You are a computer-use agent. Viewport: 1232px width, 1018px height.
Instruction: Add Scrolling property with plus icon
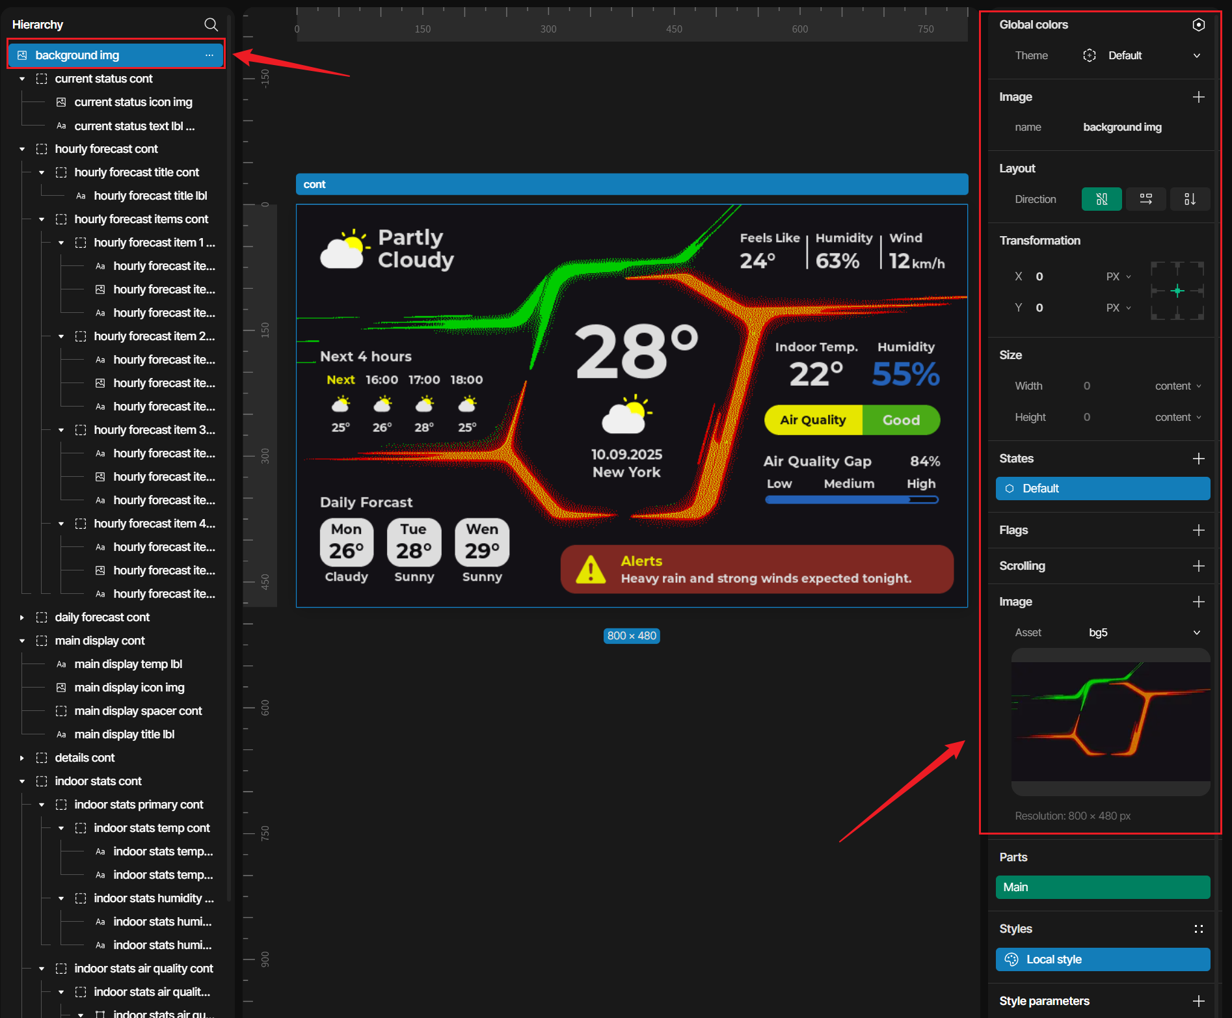(1198, 566)
